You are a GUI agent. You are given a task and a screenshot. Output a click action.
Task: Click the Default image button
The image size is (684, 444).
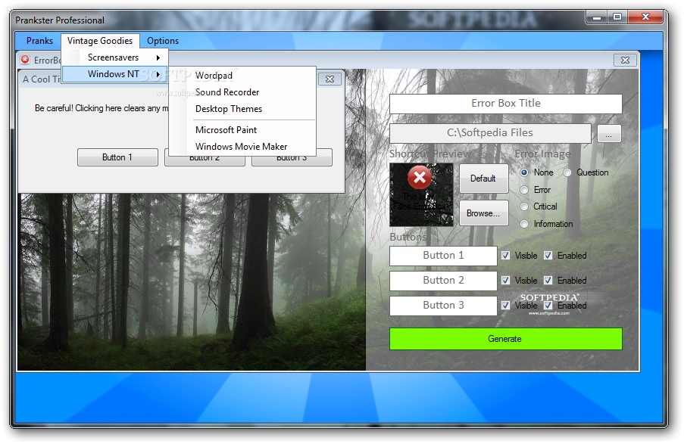point(483,179)
